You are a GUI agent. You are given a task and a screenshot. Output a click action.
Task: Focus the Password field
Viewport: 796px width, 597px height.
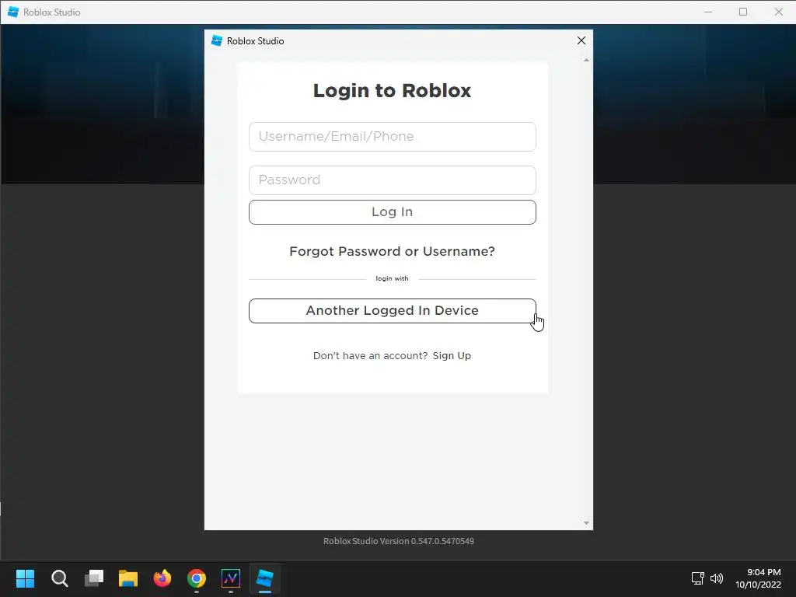pos(392,180)
